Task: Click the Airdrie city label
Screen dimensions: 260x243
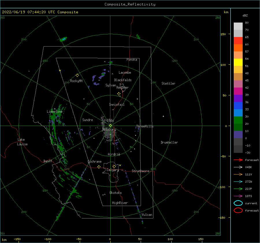Action: pyautogui.click(x=114, y=154)
